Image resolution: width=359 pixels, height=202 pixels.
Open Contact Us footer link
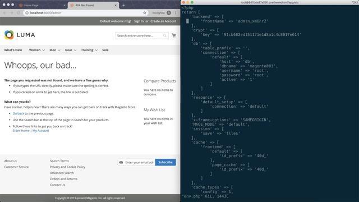pos(57,185)
